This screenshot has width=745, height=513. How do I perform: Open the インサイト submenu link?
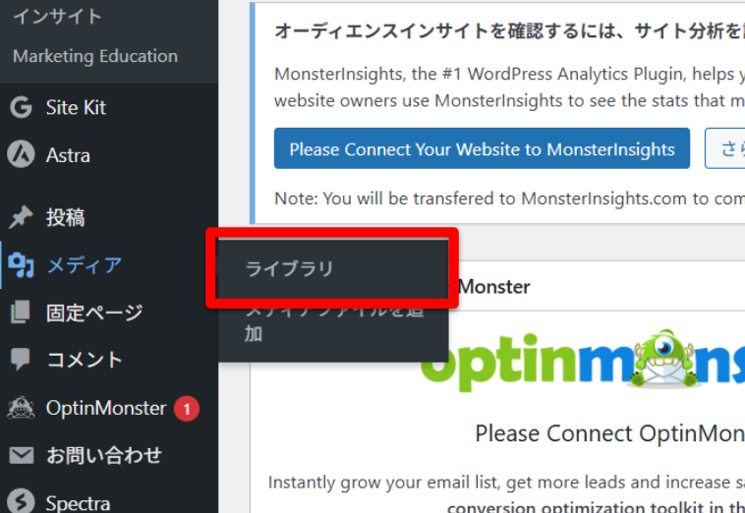tap(57, 17)
